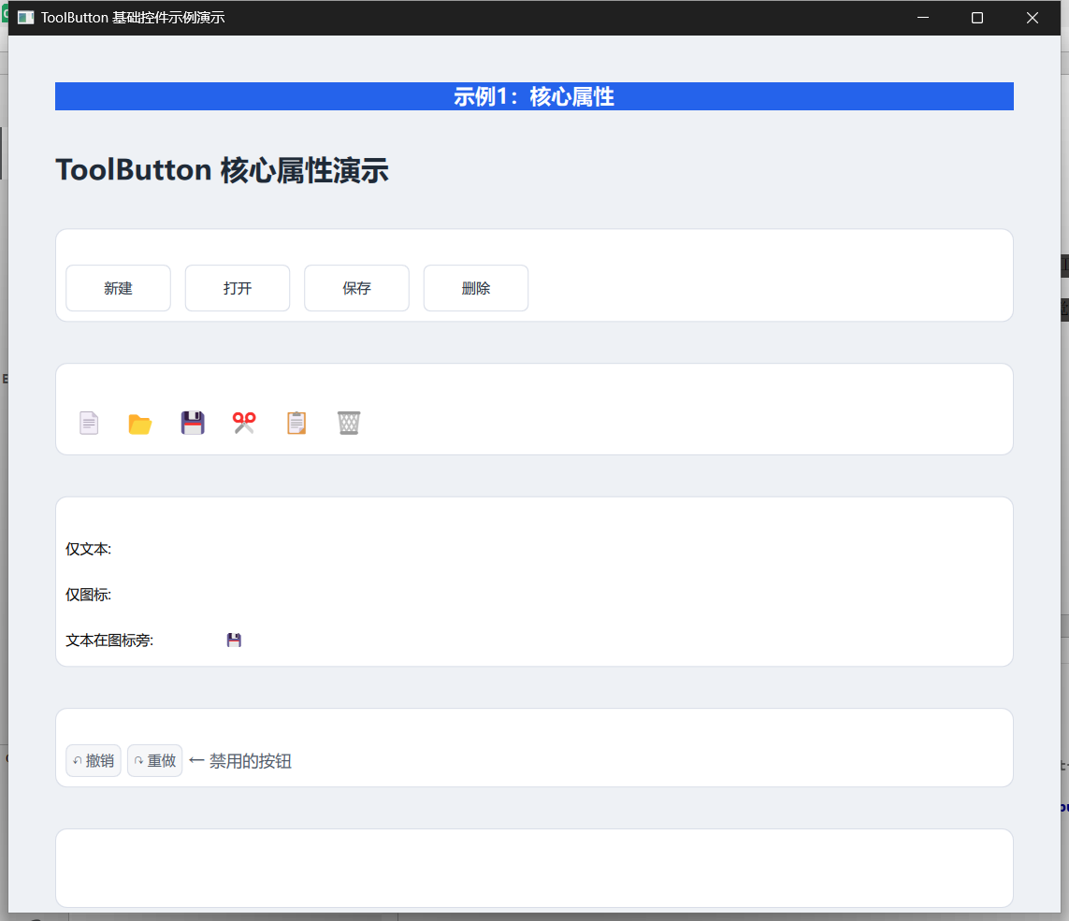Click the ToolButton 核心属性演示 heading

[x=223, y=169]
